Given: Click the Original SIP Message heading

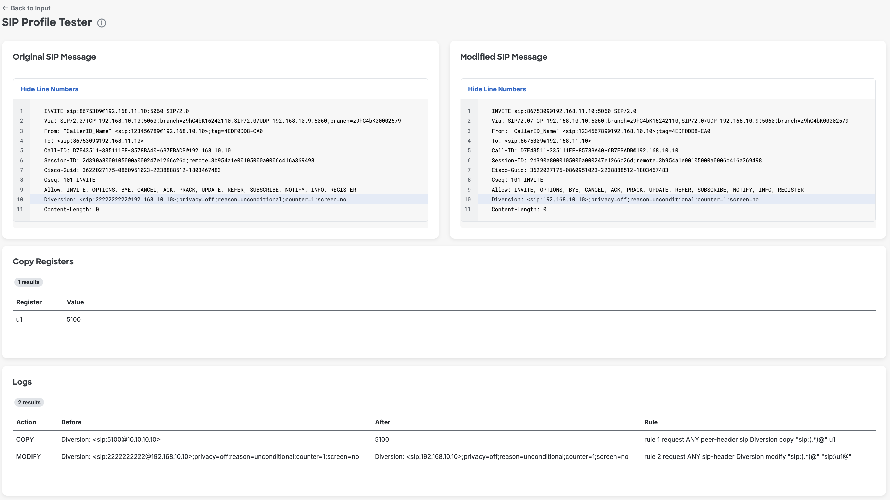Looking at the screenshot, I should (54, 57).
